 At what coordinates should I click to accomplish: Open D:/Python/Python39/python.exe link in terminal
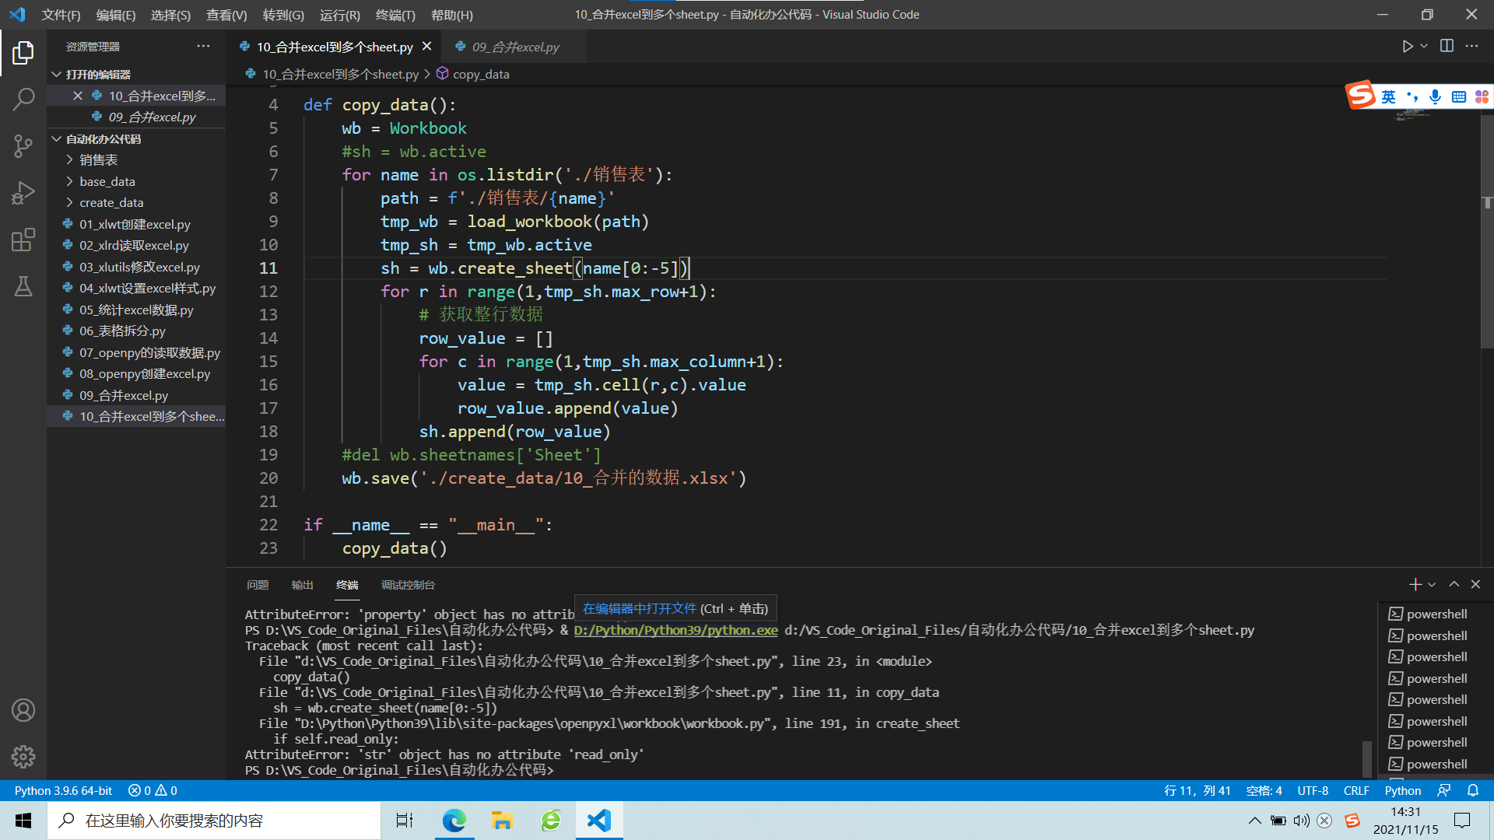click(x=675, y=630)
